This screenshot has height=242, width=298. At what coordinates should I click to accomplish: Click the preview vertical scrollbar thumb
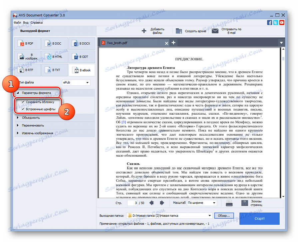click(x=283, y=59)
